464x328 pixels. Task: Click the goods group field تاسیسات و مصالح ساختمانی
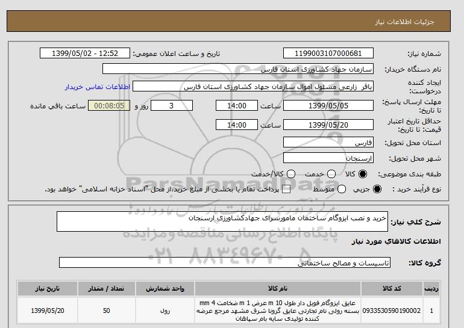[x=225, y=262]
